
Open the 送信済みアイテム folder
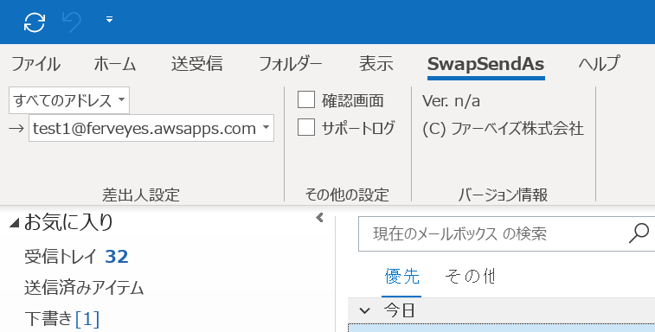pyautogui.click(x=84, y=288)
